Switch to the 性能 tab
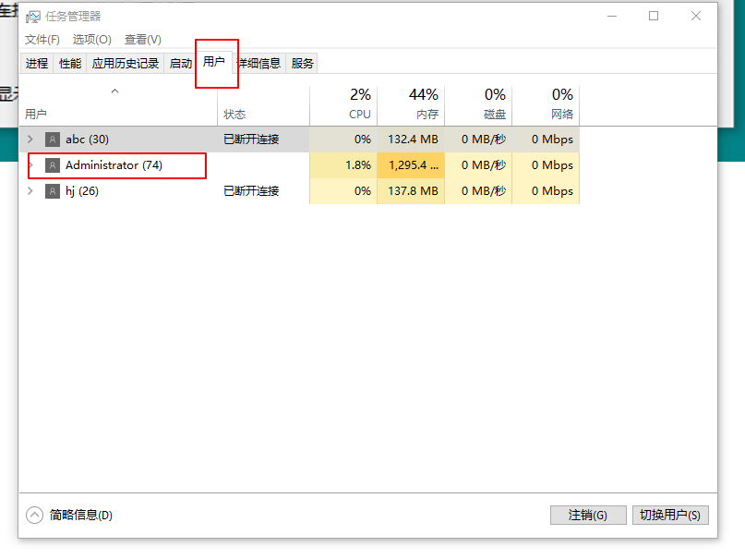Screen dimensions: 745x559 tap(70, 63)
